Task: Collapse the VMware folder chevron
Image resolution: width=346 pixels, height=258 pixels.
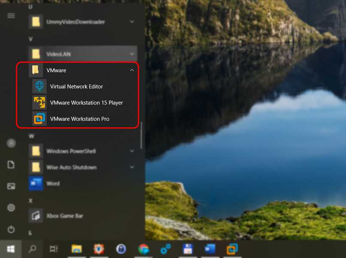Action: click(132, 70)
